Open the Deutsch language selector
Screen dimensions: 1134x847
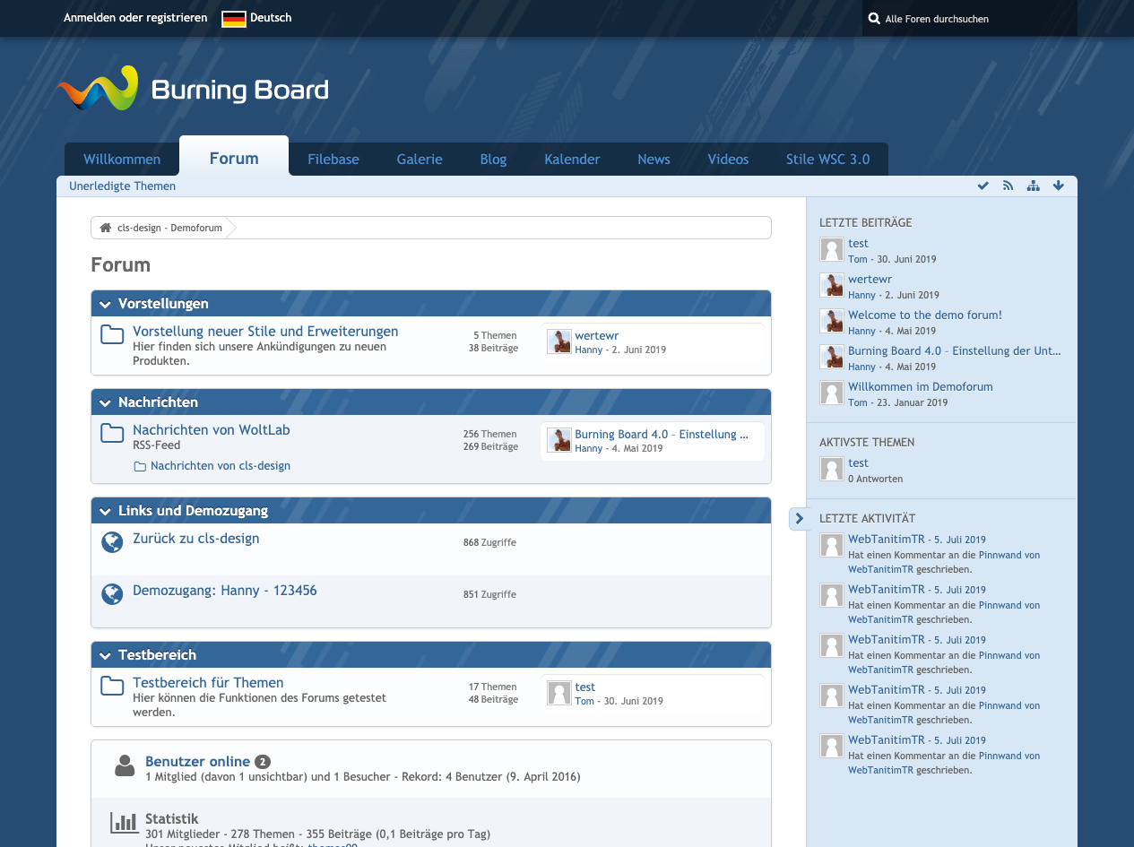pyautogui.click(x=257, y=18)
